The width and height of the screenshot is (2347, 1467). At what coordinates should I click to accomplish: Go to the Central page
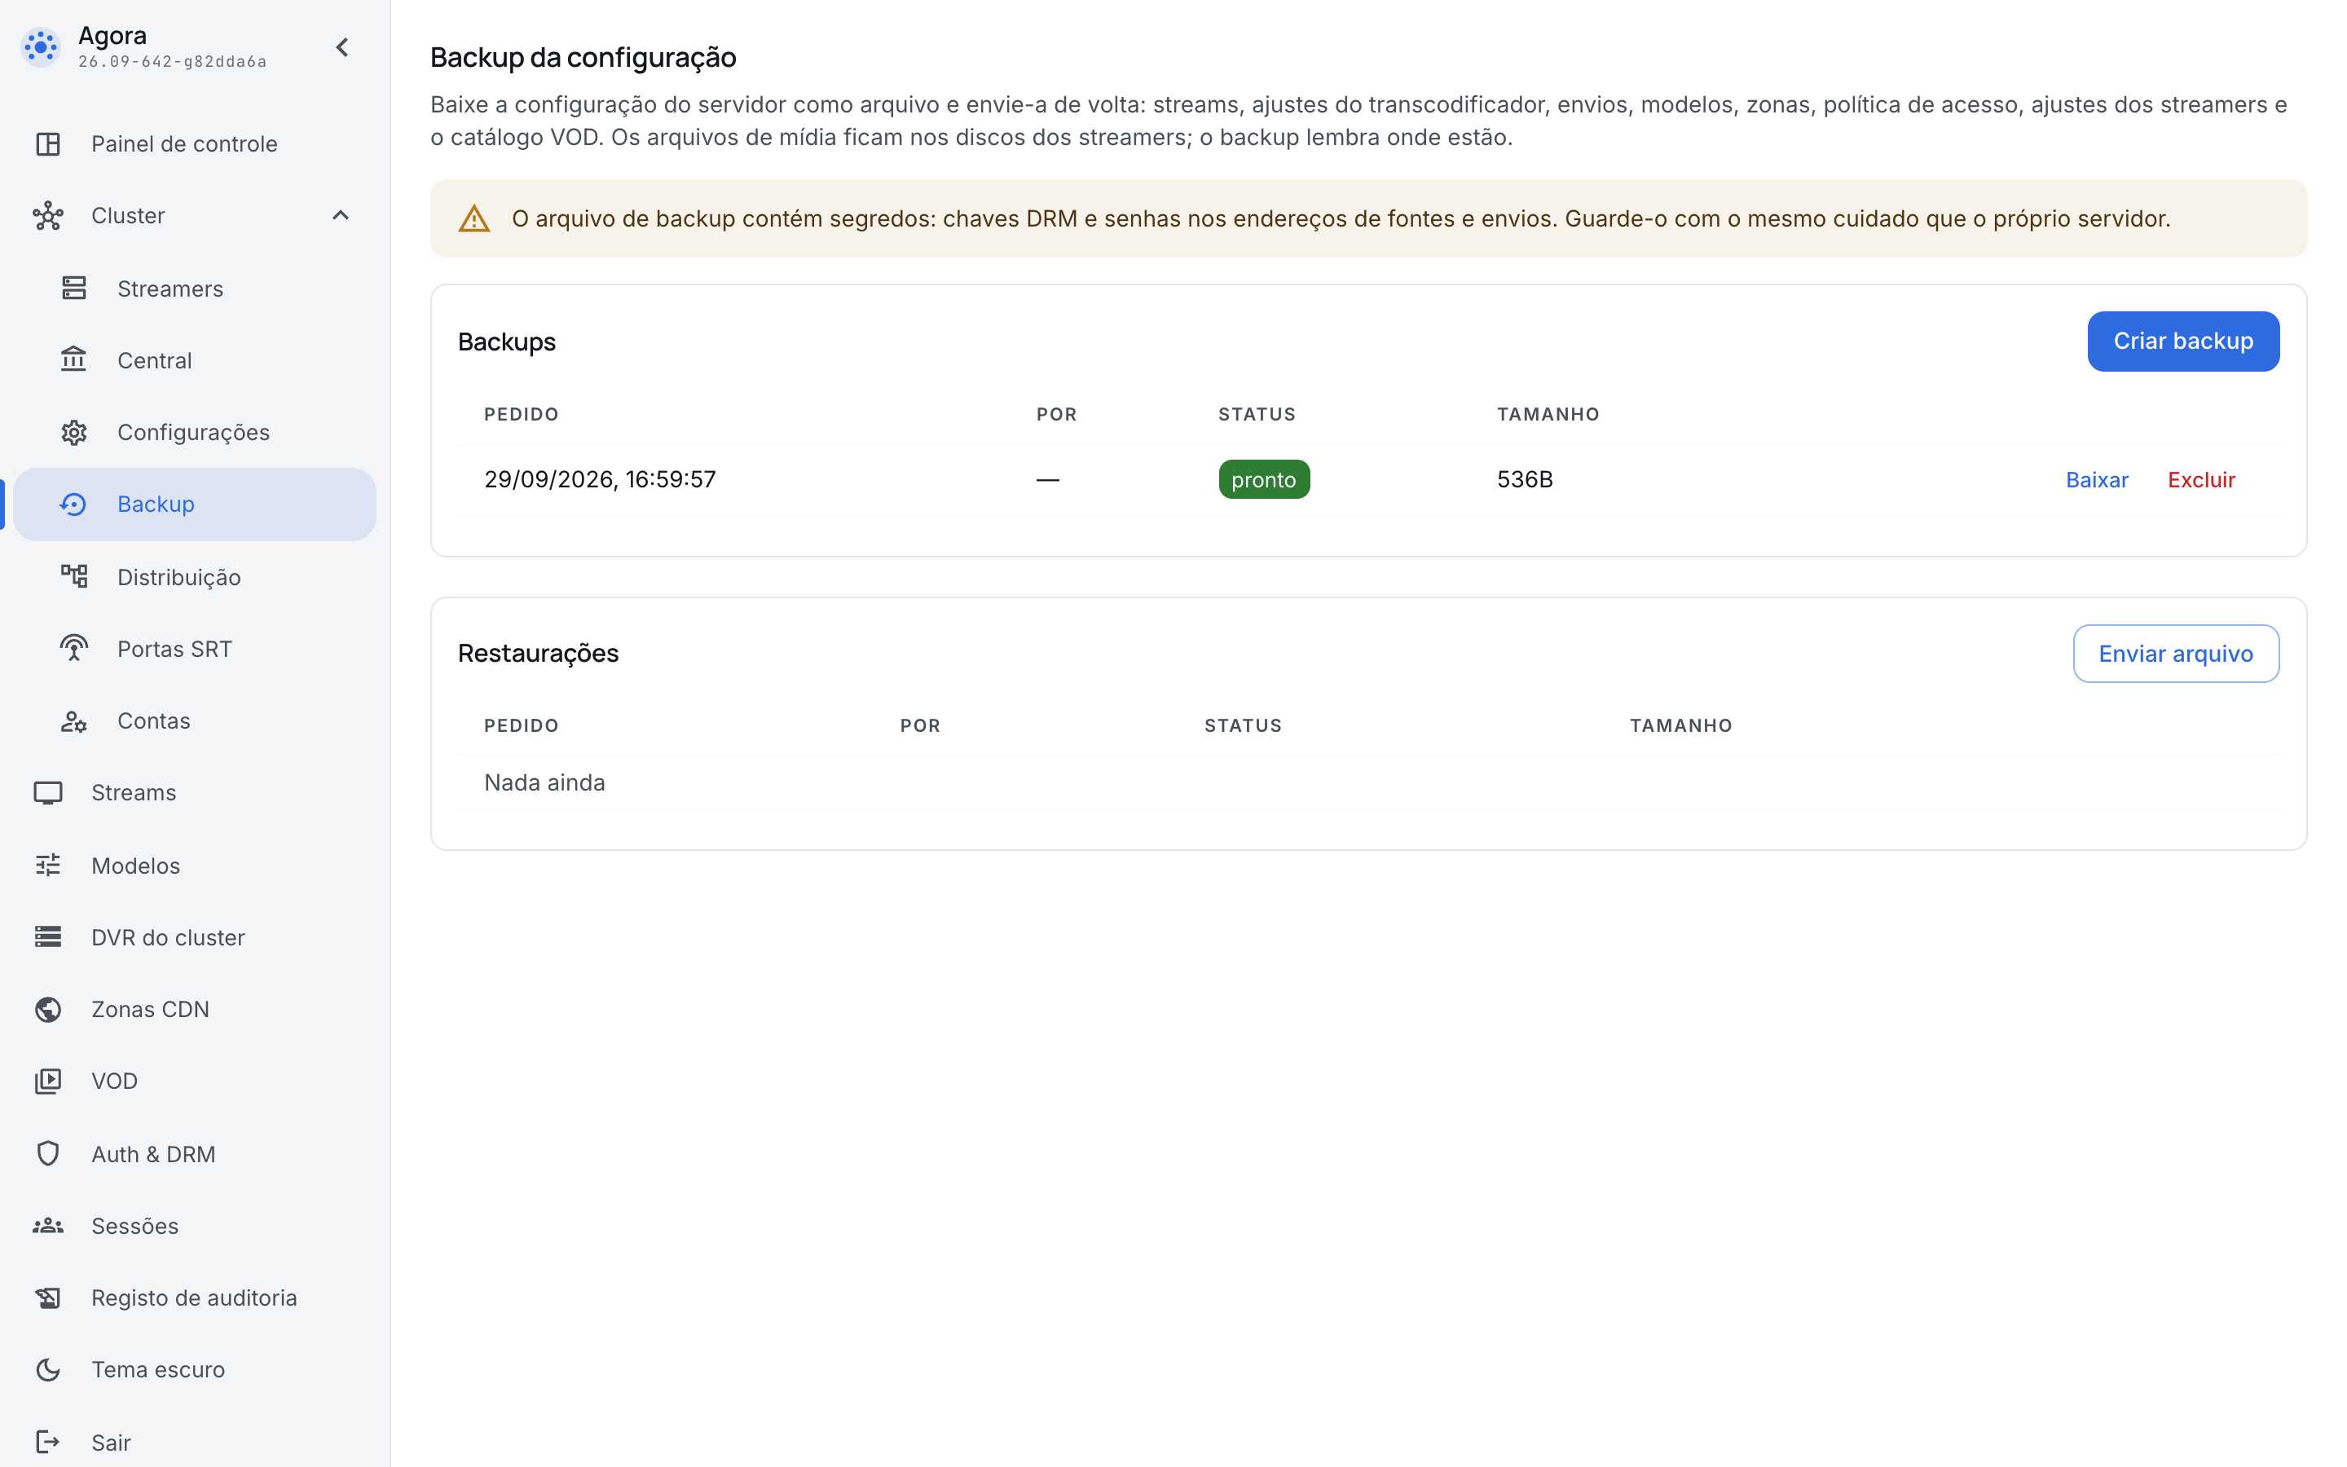(194, 360)
